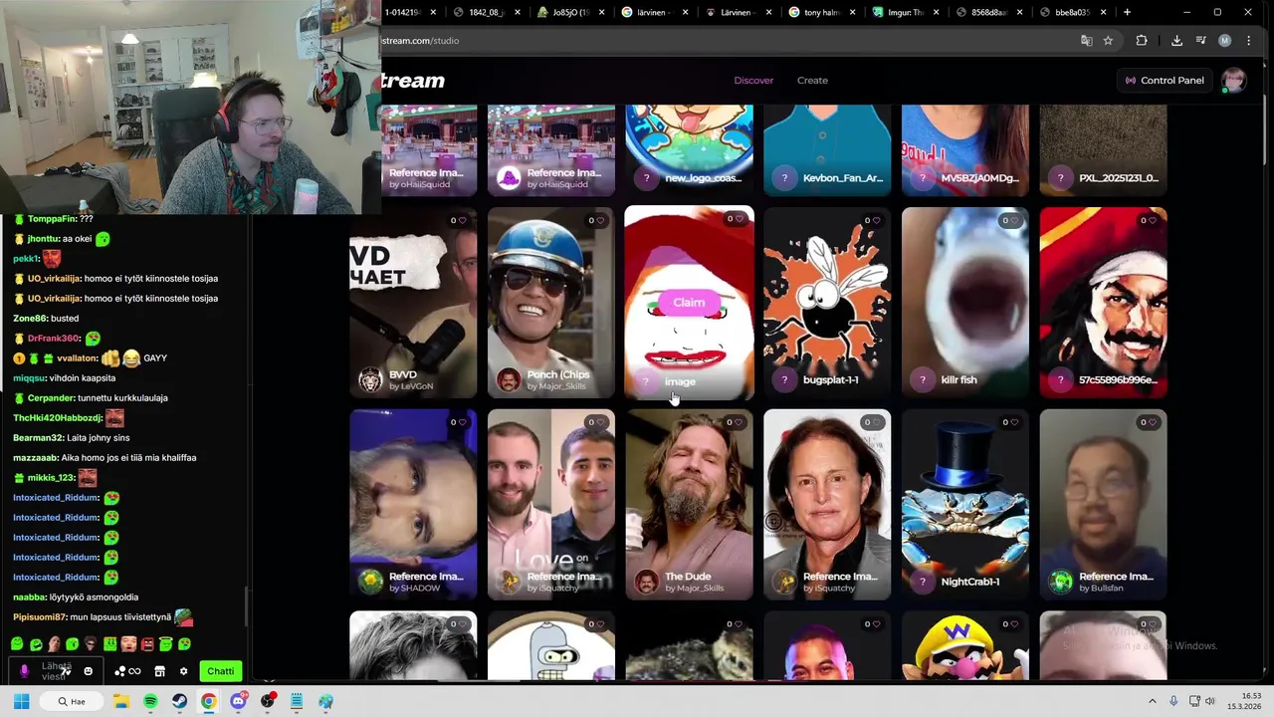Switch to the tony halm browser tab
The width and height of the screenshot is (1274, 717).
[822, 12]
